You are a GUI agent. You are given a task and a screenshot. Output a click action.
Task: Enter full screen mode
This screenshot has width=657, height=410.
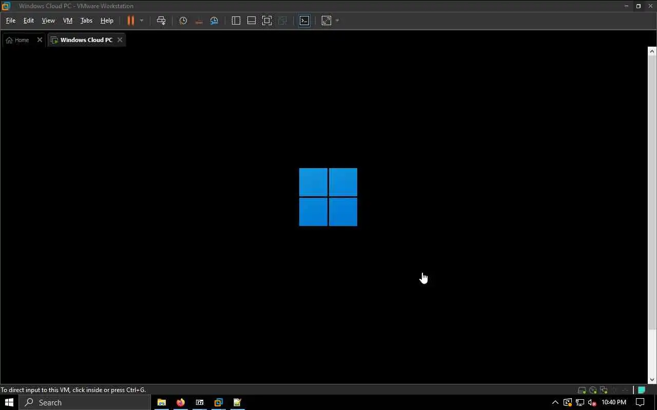pos(267,20)
